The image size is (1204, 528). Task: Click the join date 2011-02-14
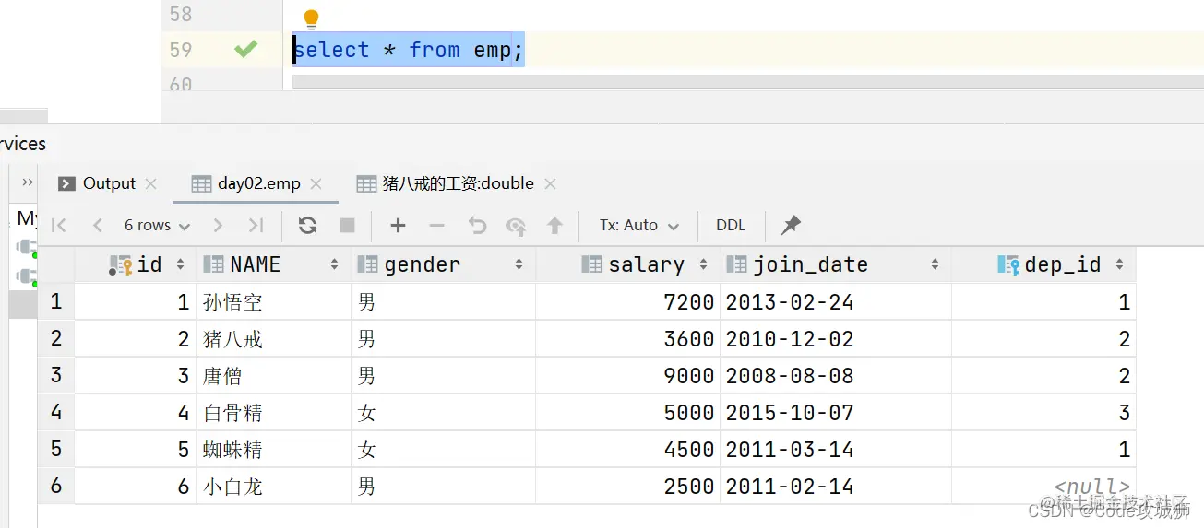point(835,486)
